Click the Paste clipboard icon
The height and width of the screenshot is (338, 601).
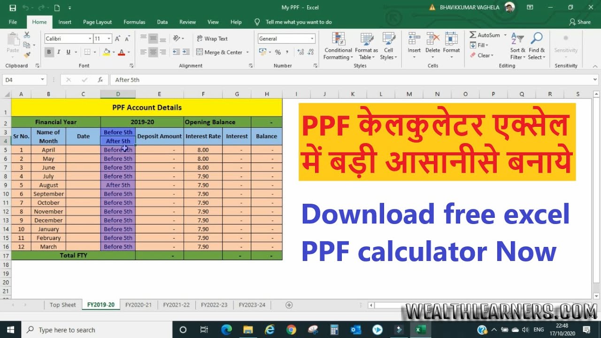click(13, 40)
